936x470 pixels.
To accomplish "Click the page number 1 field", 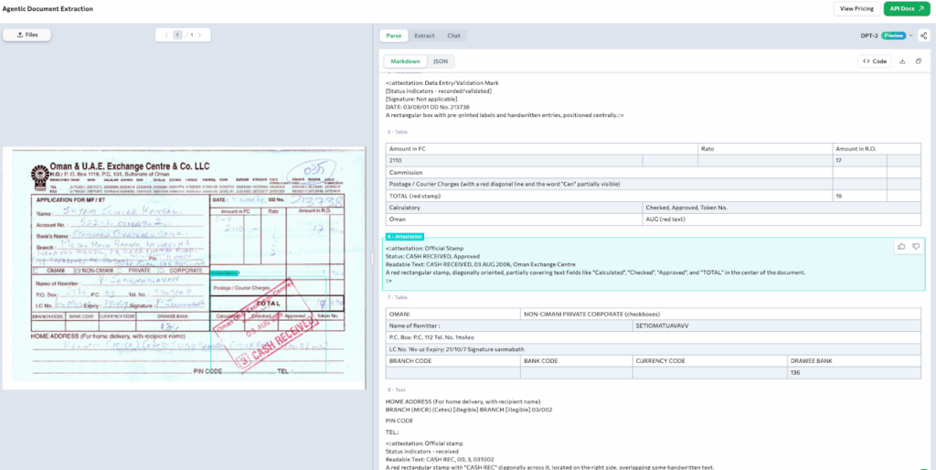I will 178,36.
